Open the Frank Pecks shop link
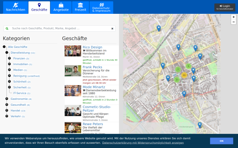238x148 pixels. coord(92,67)
